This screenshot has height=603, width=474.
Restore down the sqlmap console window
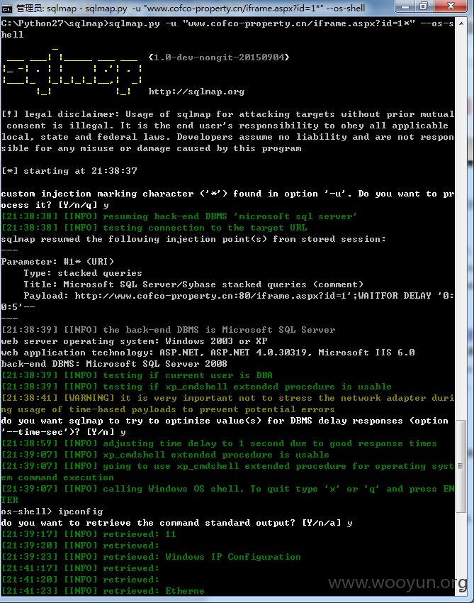point(424,6)
